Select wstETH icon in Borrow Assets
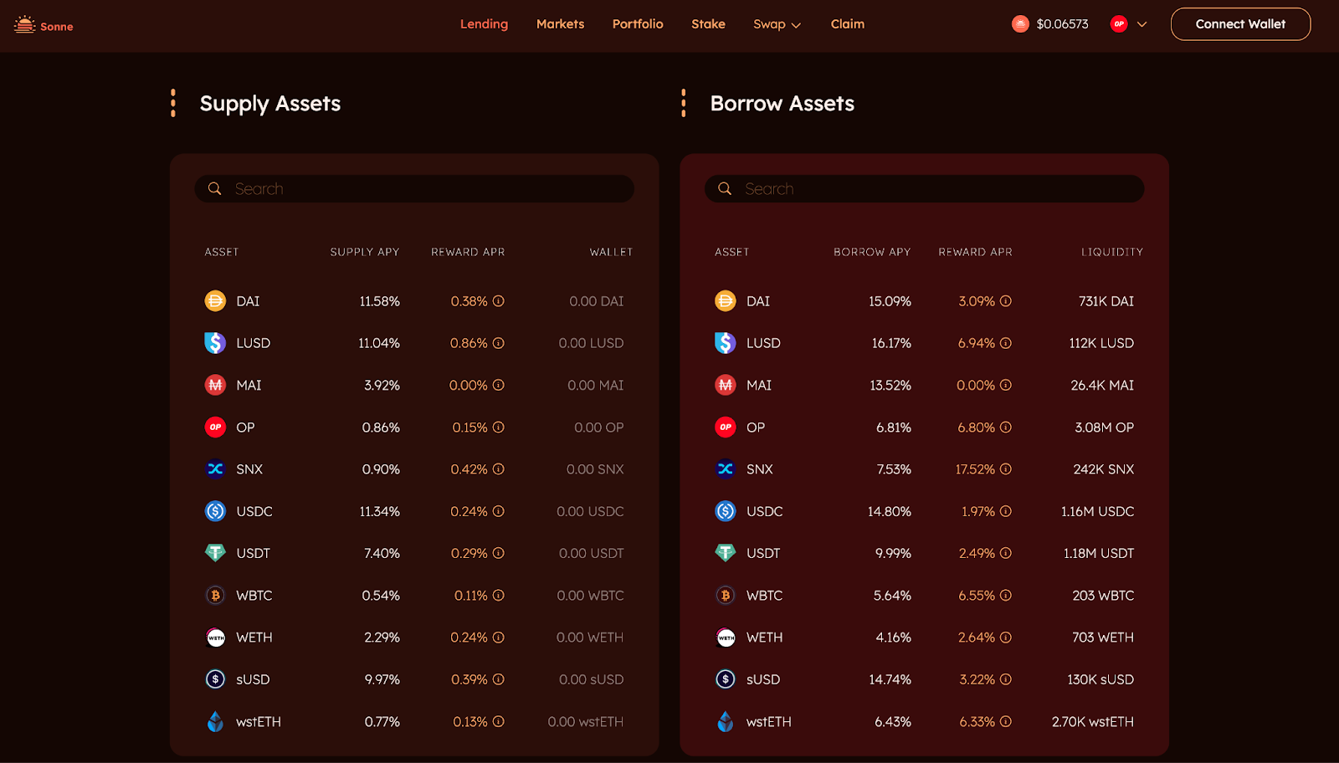 tap(726, 721)
